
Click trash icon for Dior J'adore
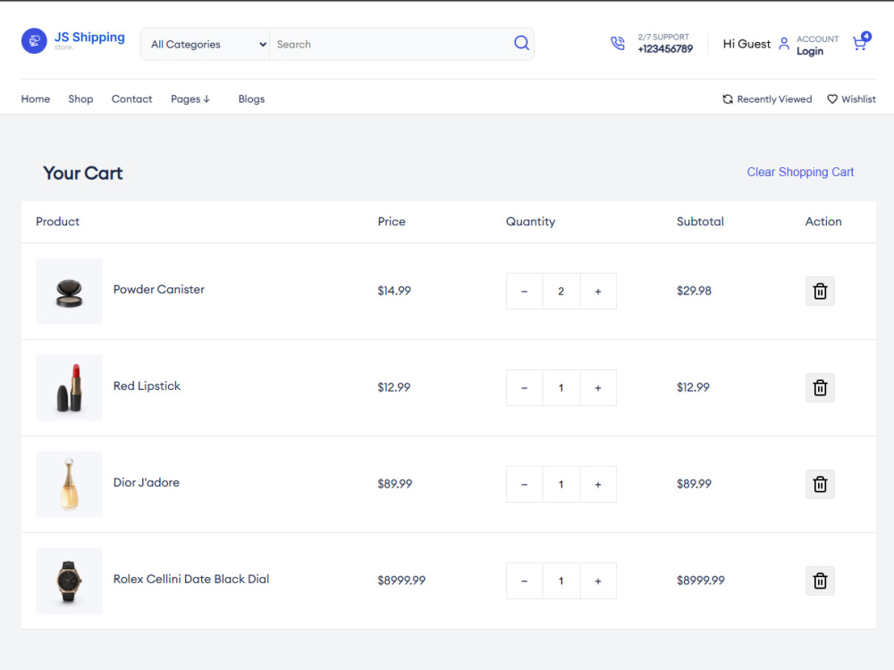(x=820, y=484)
